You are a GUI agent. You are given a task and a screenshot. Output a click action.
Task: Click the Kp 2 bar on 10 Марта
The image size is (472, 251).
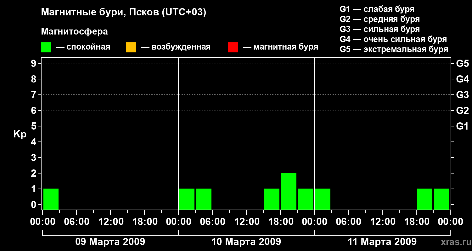click(289, 191)
